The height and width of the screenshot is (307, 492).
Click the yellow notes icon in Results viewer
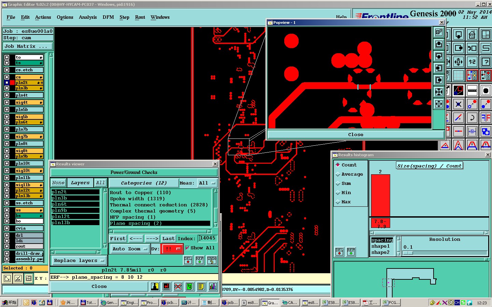pyautogui.click(x=201, y=287)
